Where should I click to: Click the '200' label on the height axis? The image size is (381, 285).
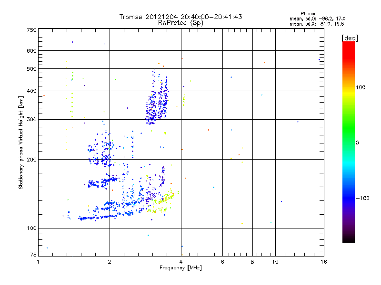[31, 160]
